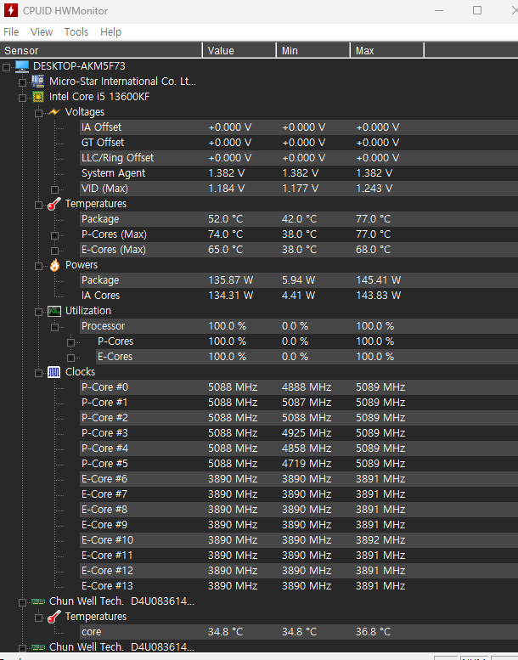This screenshot has height=660, width=518.
Task: Expand the P-Cores utilization row
Action: 70,342
